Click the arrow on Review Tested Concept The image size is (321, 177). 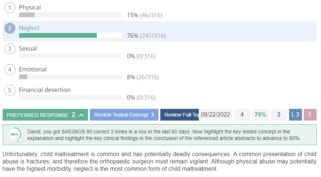tap(153, 115)
